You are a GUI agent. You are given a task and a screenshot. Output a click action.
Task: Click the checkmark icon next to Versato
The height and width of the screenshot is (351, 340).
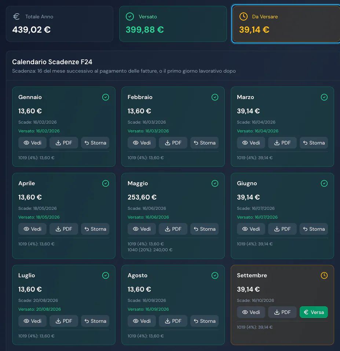click(130, 17)
